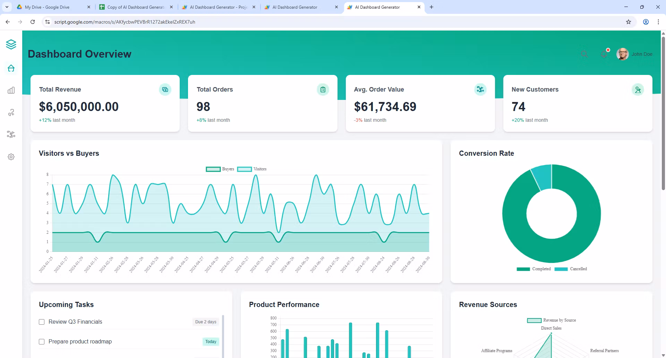Reload the page with refresh button

(33, 22)
